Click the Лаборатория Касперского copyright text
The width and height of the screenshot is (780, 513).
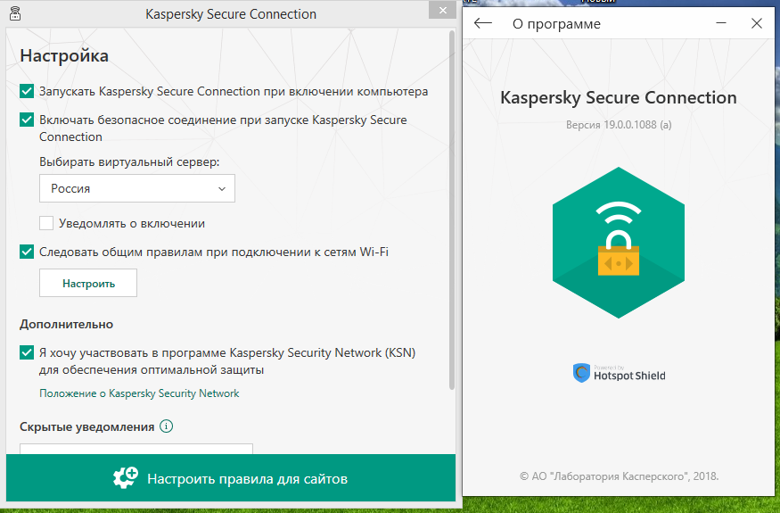(619, 476)
